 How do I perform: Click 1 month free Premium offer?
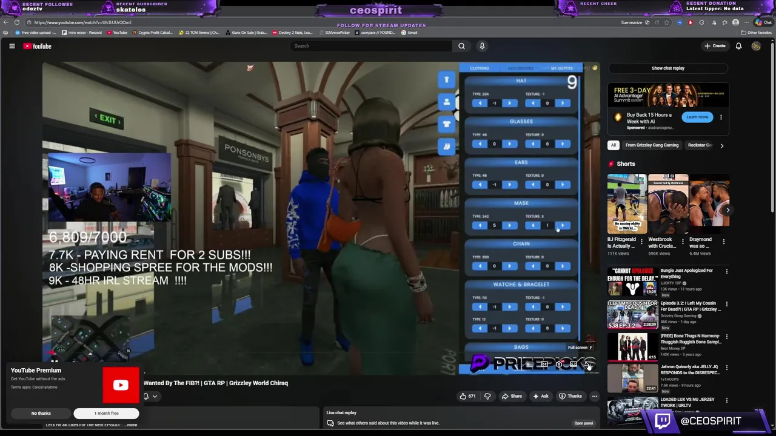[106, 413]
